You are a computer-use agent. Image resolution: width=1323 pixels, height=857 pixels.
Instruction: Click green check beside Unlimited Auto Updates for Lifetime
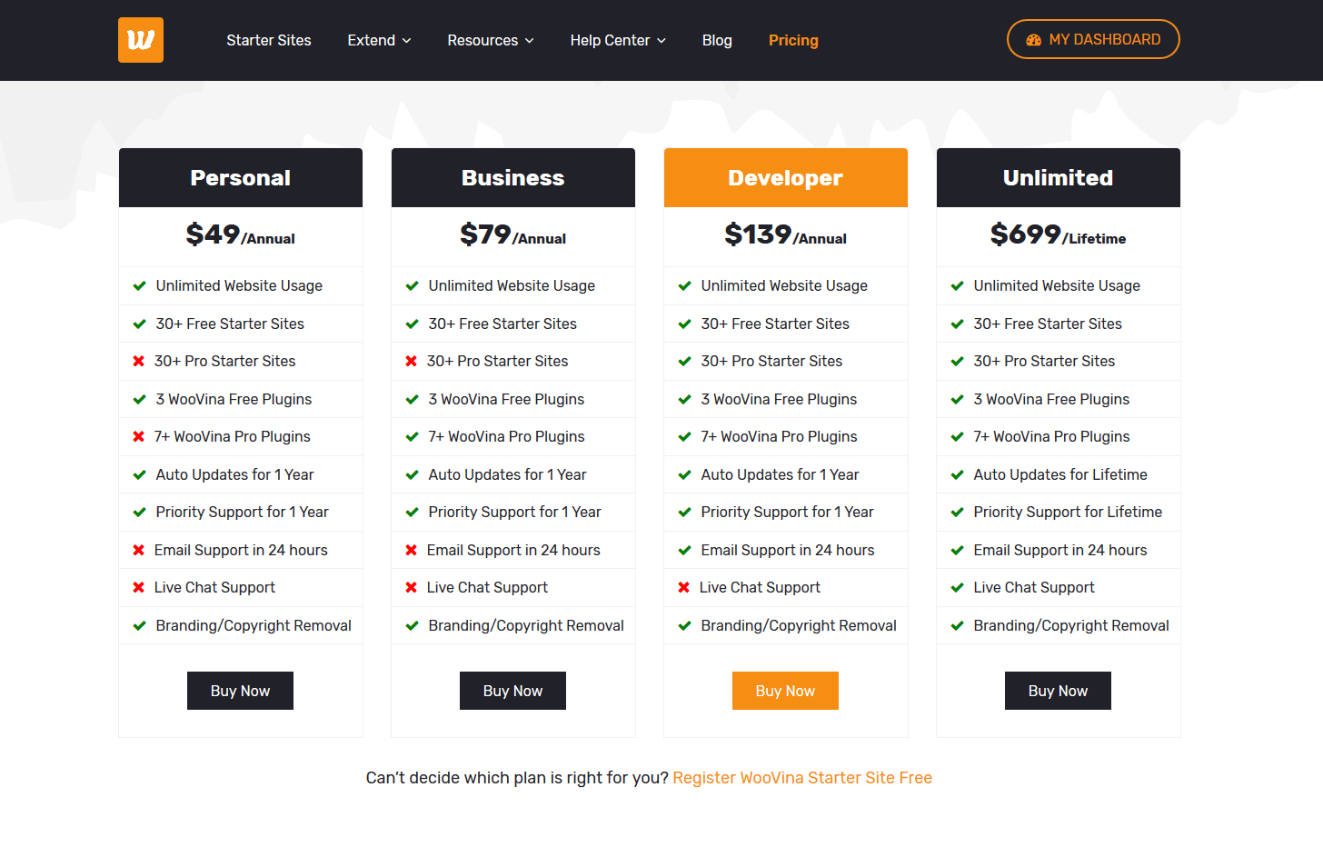click(958, 474)
